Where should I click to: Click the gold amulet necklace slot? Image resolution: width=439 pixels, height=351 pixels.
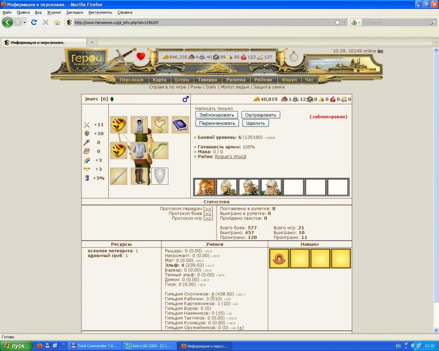click(x=160, y=125)
